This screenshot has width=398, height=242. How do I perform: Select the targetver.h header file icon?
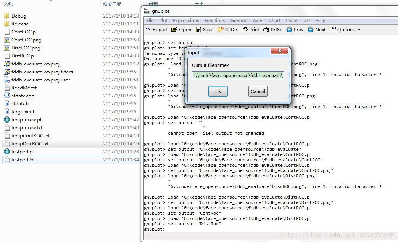(x=7, y=111)
